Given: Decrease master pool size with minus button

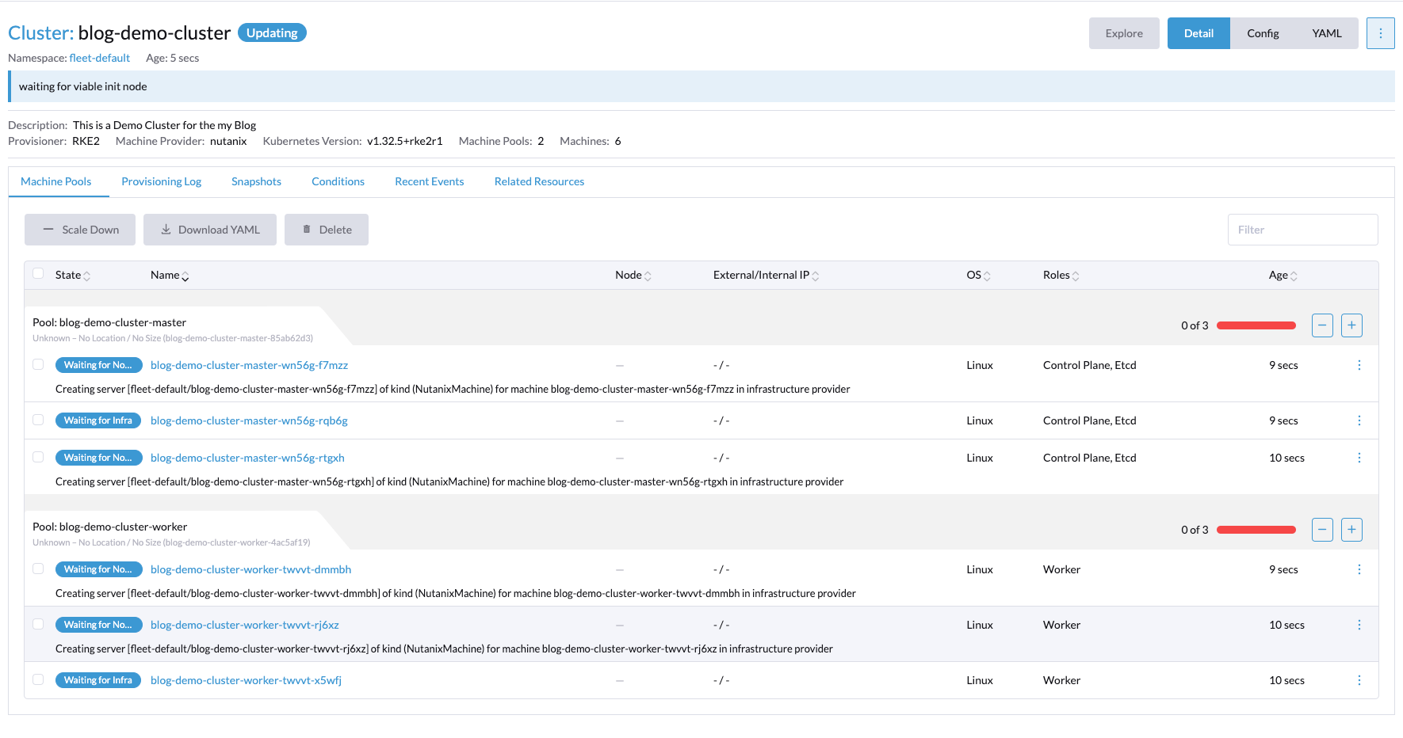Looking at the screenshot, I should [x=1322, y=325].
